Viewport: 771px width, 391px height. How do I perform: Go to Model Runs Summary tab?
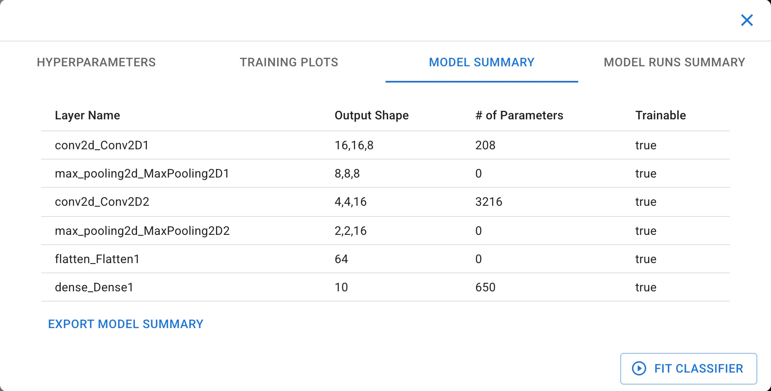(x=675, y=62)
